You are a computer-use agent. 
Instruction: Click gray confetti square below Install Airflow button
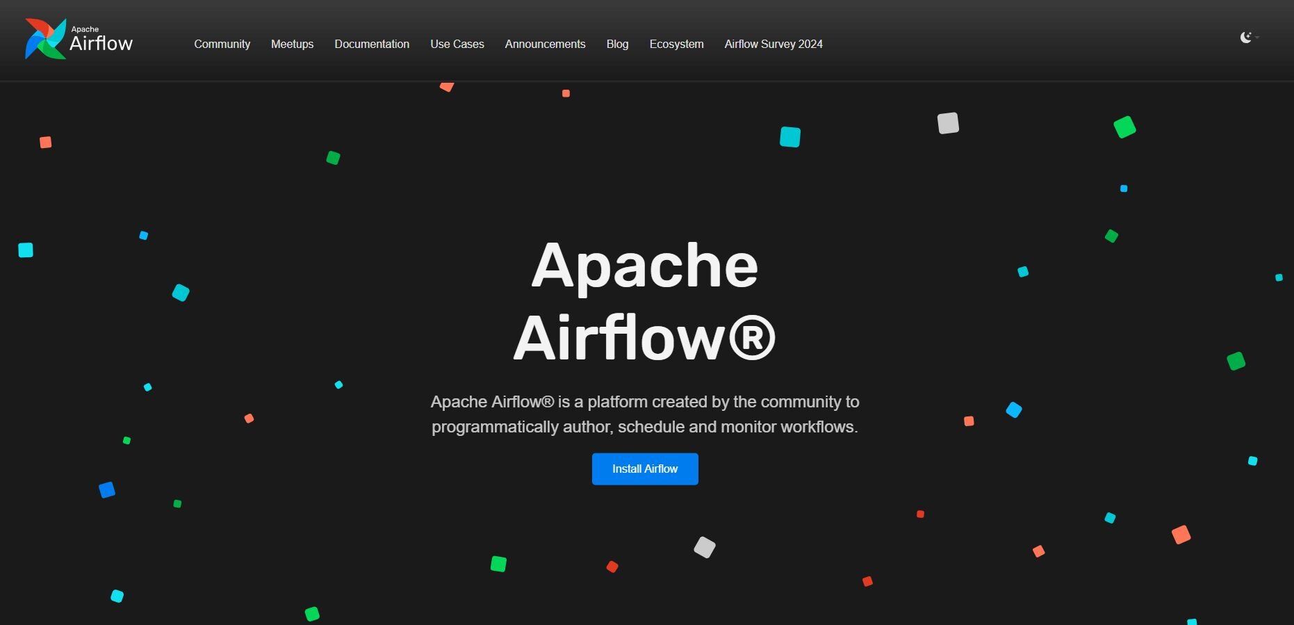[705, 547]
